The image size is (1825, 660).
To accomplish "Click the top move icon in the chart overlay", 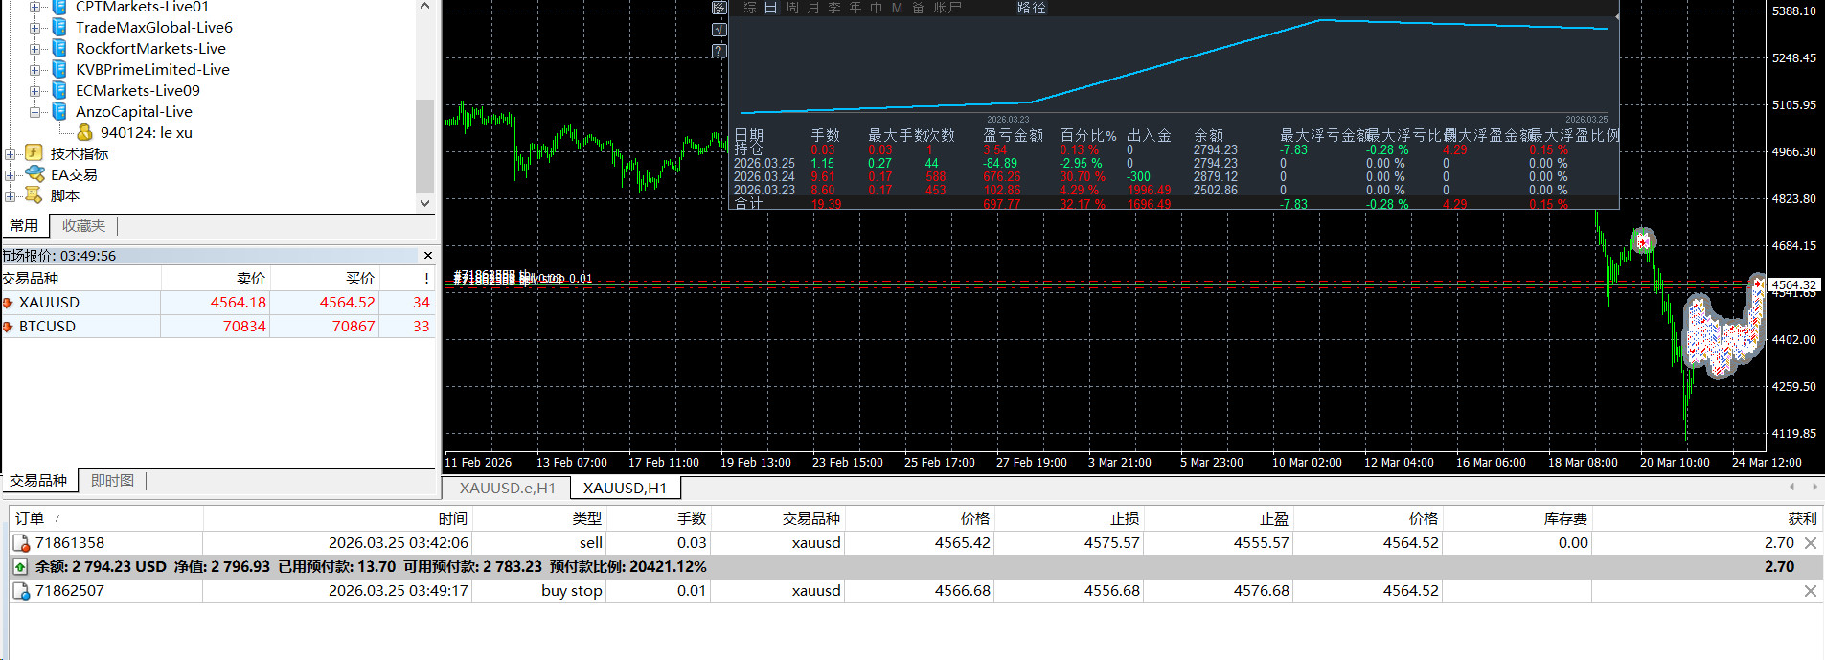I will point(719,8).
